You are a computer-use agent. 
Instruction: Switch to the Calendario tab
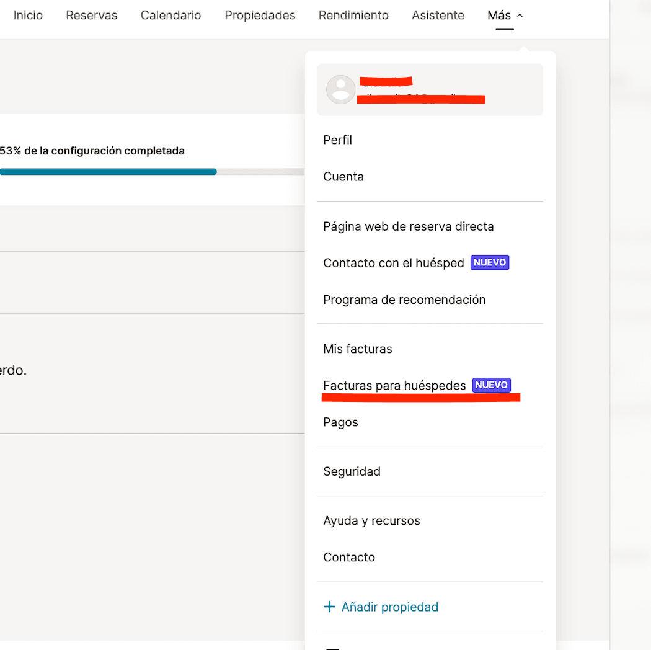click(170, 16)
